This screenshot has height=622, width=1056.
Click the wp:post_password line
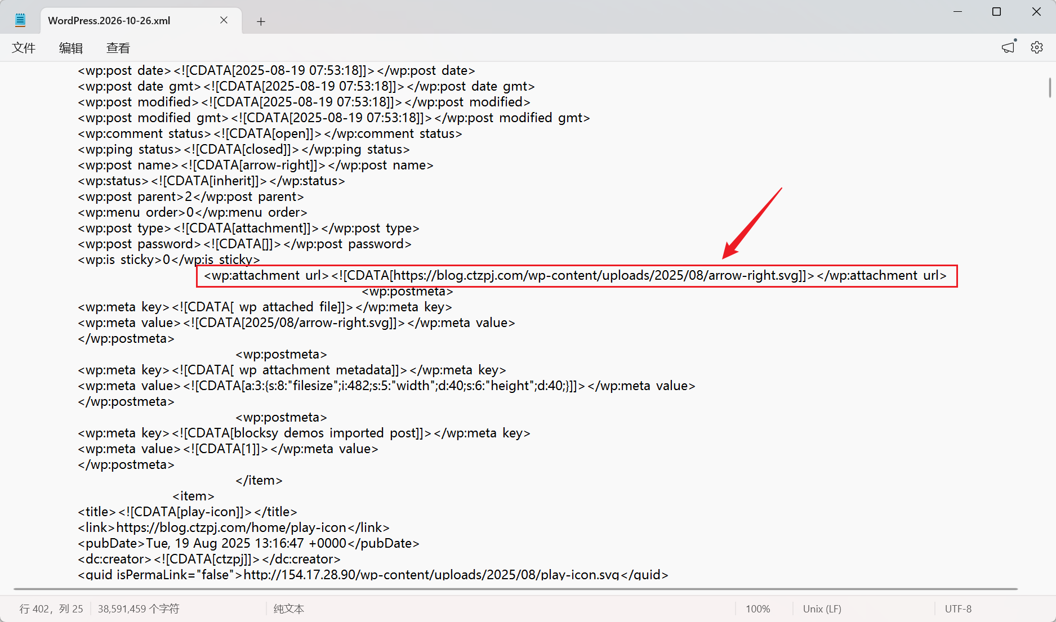244,244
